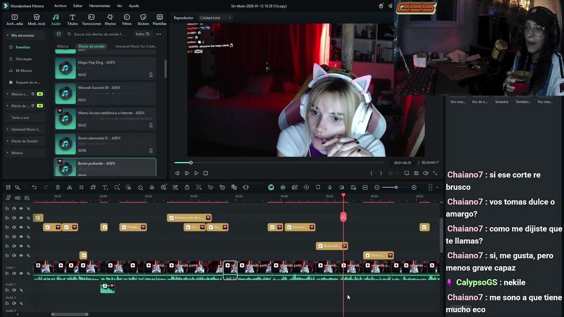
Task: Click the gift icon in title bar
Action: click(x=381, y=6)
